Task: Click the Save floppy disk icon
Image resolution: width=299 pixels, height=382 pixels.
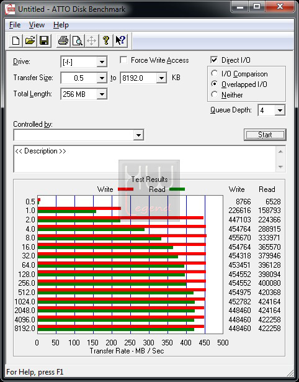Action: click(44, 40)
